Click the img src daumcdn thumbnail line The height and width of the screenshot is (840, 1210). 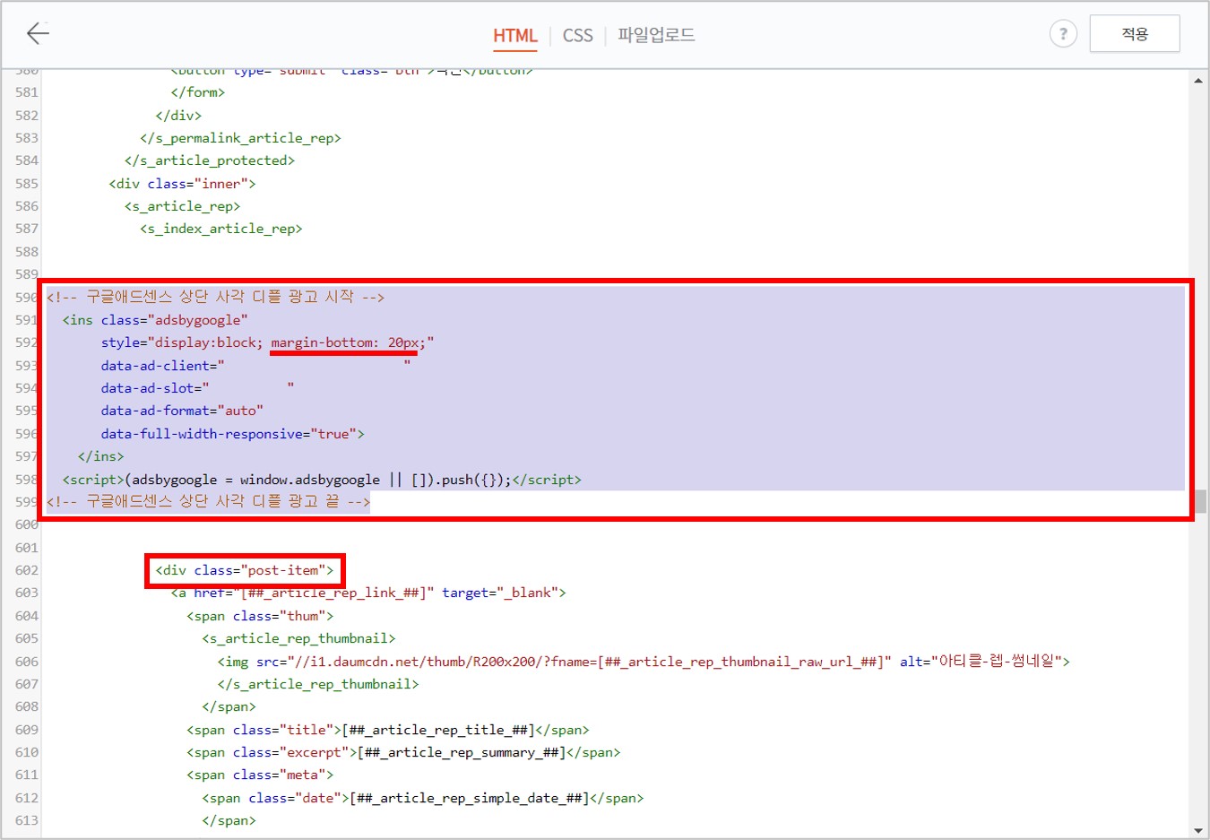pyautogui.click(x=644, y=662)
